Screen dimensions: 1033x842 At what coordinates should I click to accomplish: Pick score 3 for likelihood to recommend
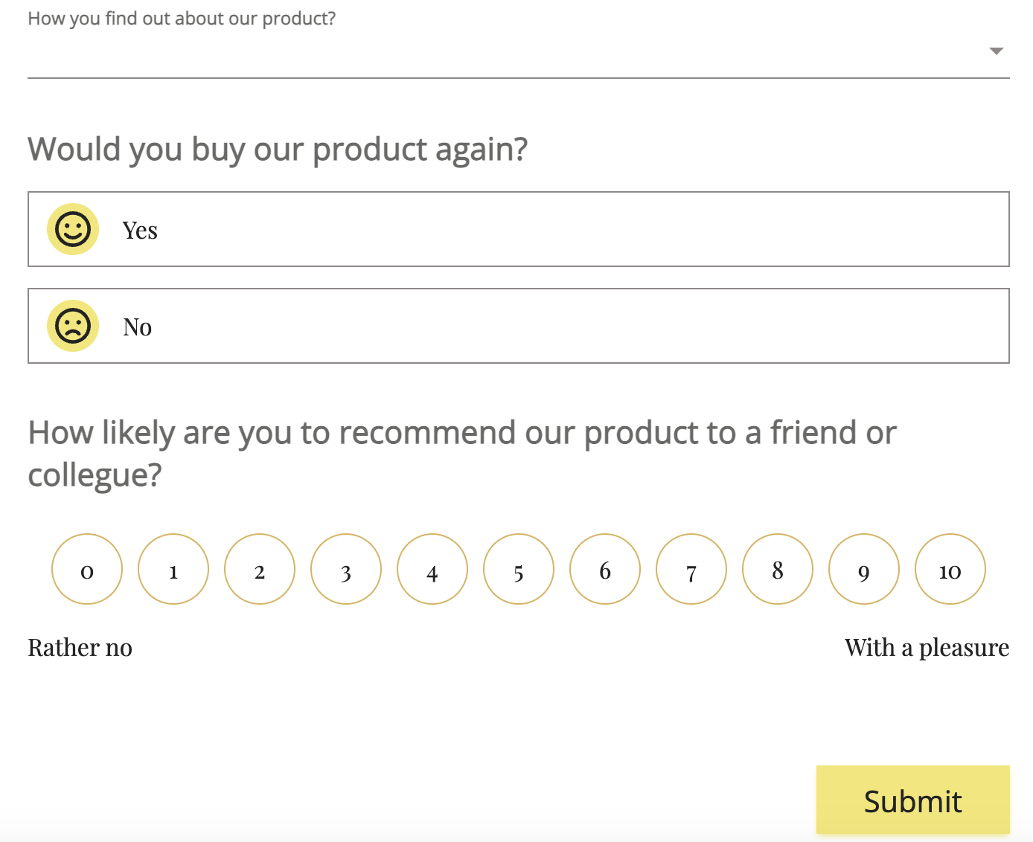coord(346,568)
